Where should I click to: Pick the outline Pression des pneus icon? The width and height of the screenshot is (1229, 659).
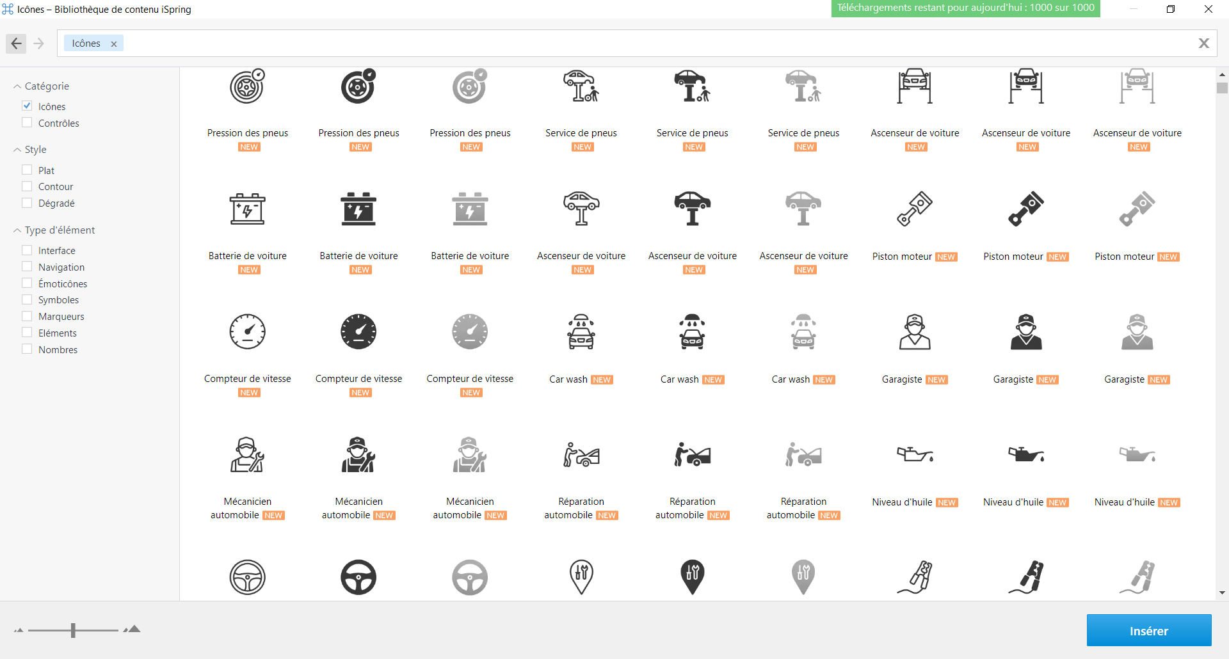[x=247, y=87]
